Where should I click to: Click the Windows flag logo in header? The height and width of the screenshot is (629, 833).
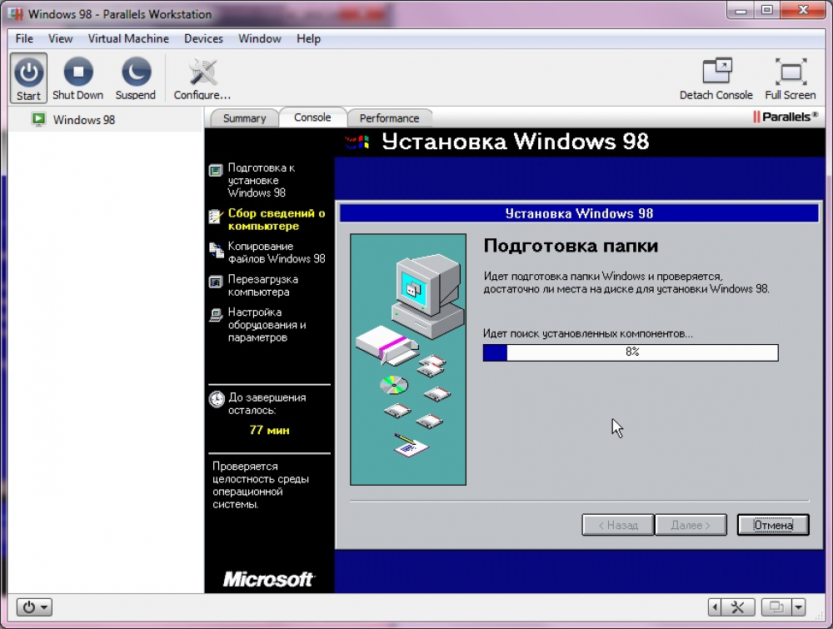[357, 142]
